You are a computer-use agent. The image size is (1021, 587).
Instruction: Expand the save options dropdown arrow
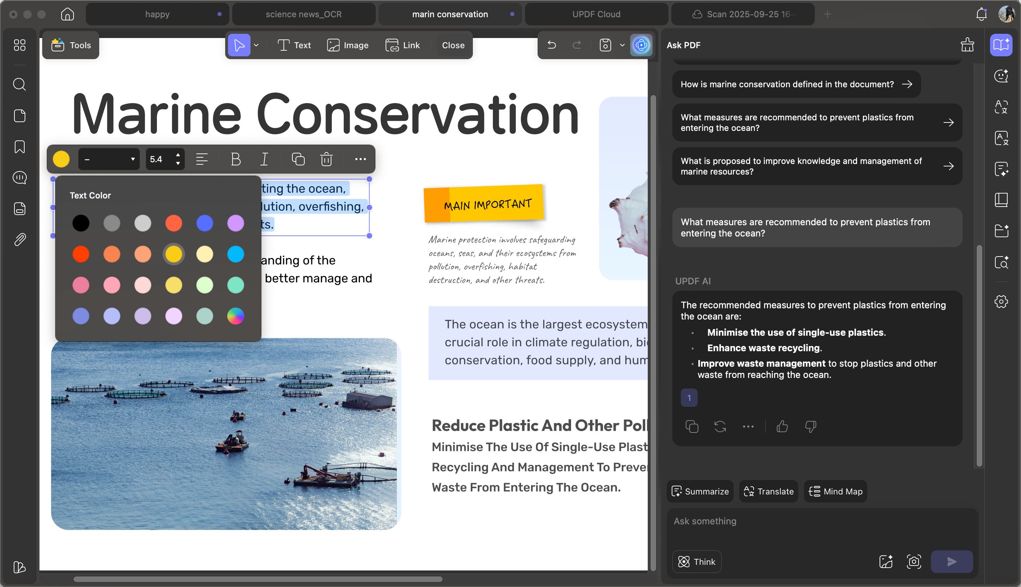click(x=622, y=45)
